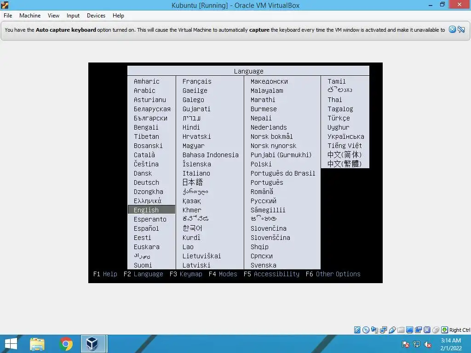The height and width of the screenshot is (353, 471).
Task: Open the Help menu
Action: tap(118, 16)
